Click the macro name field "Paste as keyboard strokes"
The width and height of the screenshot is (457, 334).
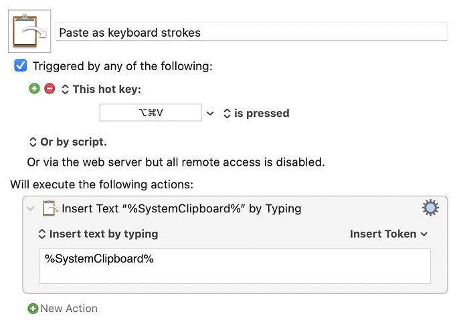(x=251, y=32)
